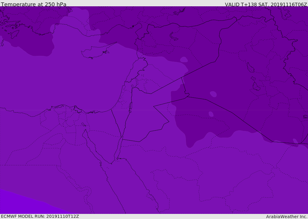Click the ECMWF MODEL RUN label
This screenshot has height=219, width=308.
pyautogui.click(x=40, y=216)
